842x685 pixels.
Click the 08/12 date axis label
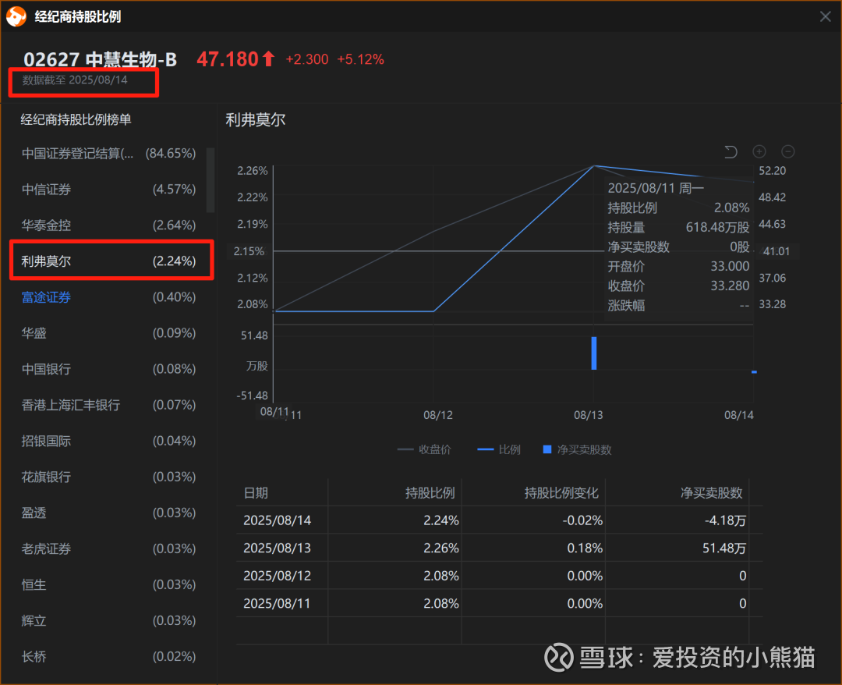(x=437, y=415)
